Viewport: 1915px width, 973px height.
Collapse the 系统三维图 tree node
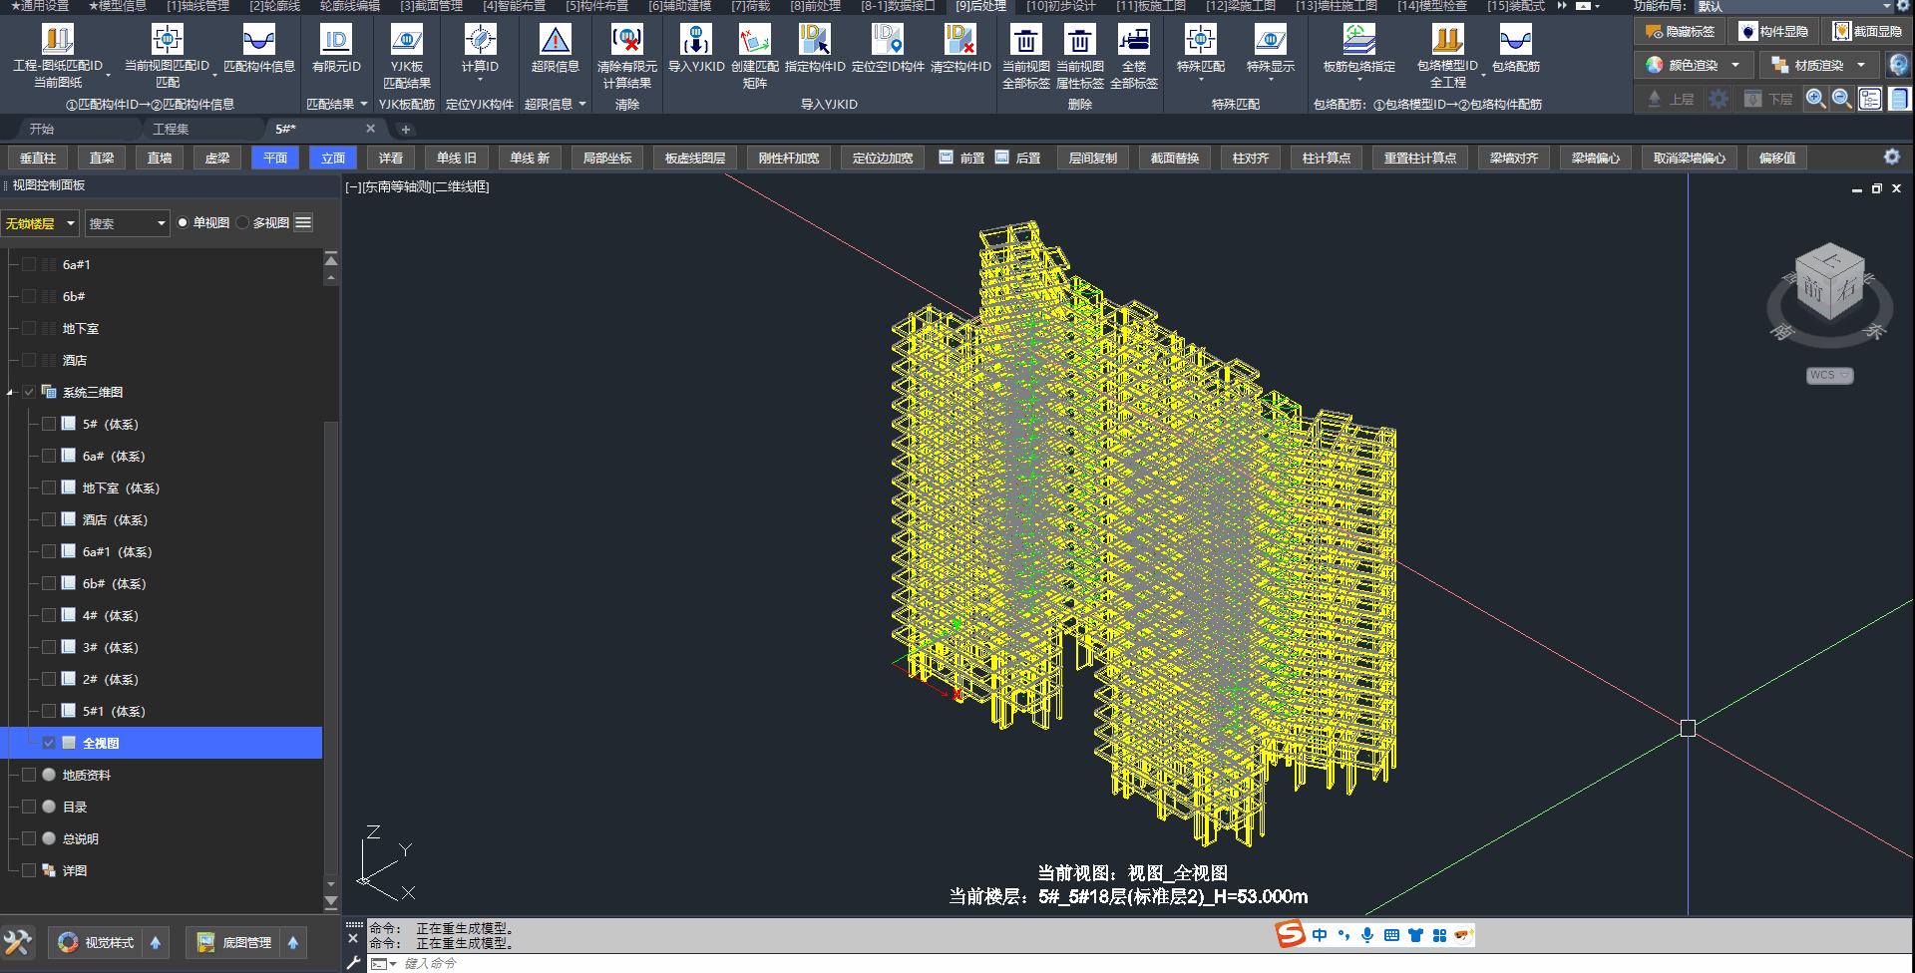10,393
